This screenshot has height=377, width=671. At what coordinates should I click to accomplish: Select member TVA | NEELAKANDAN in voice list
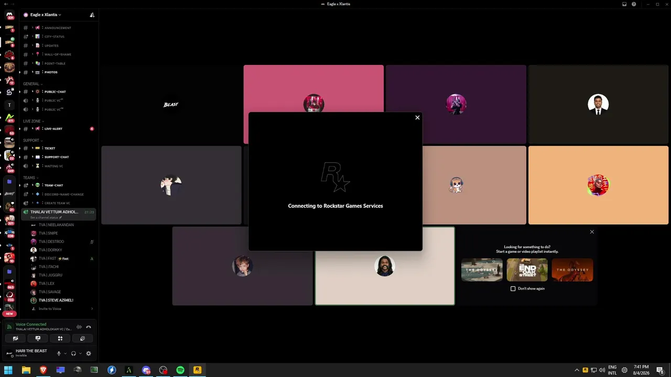tap(62, 225)
